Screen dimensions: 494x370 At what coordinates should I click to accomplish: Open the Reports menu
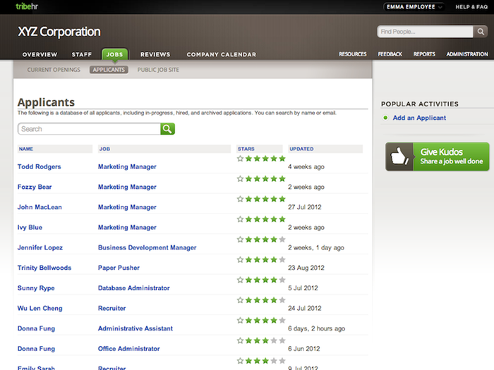(424, 54)
